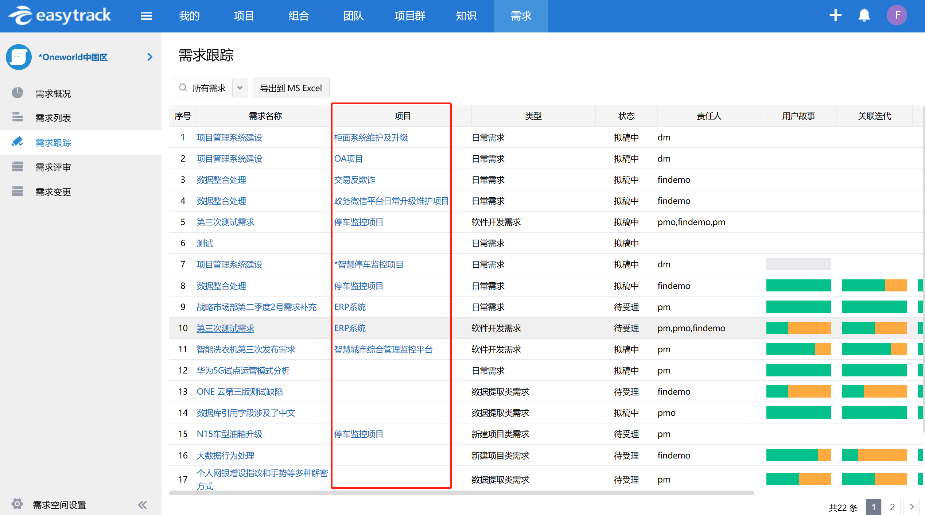This screenshot has width=925, height=515.
Task: Click row 10 用户故事 progress bar
Action: pyautogui.click(x=798, y=328)
